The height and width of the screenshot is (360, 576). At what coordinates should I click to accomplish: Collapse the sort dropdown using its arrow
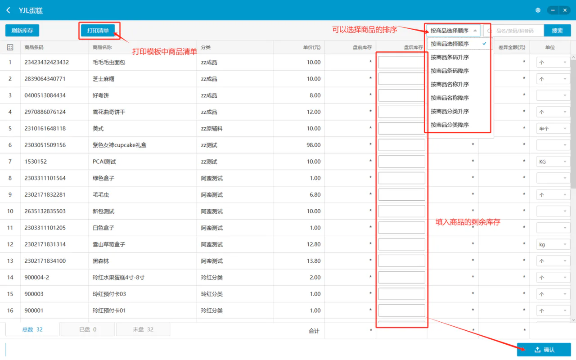[x=475, y=31]
